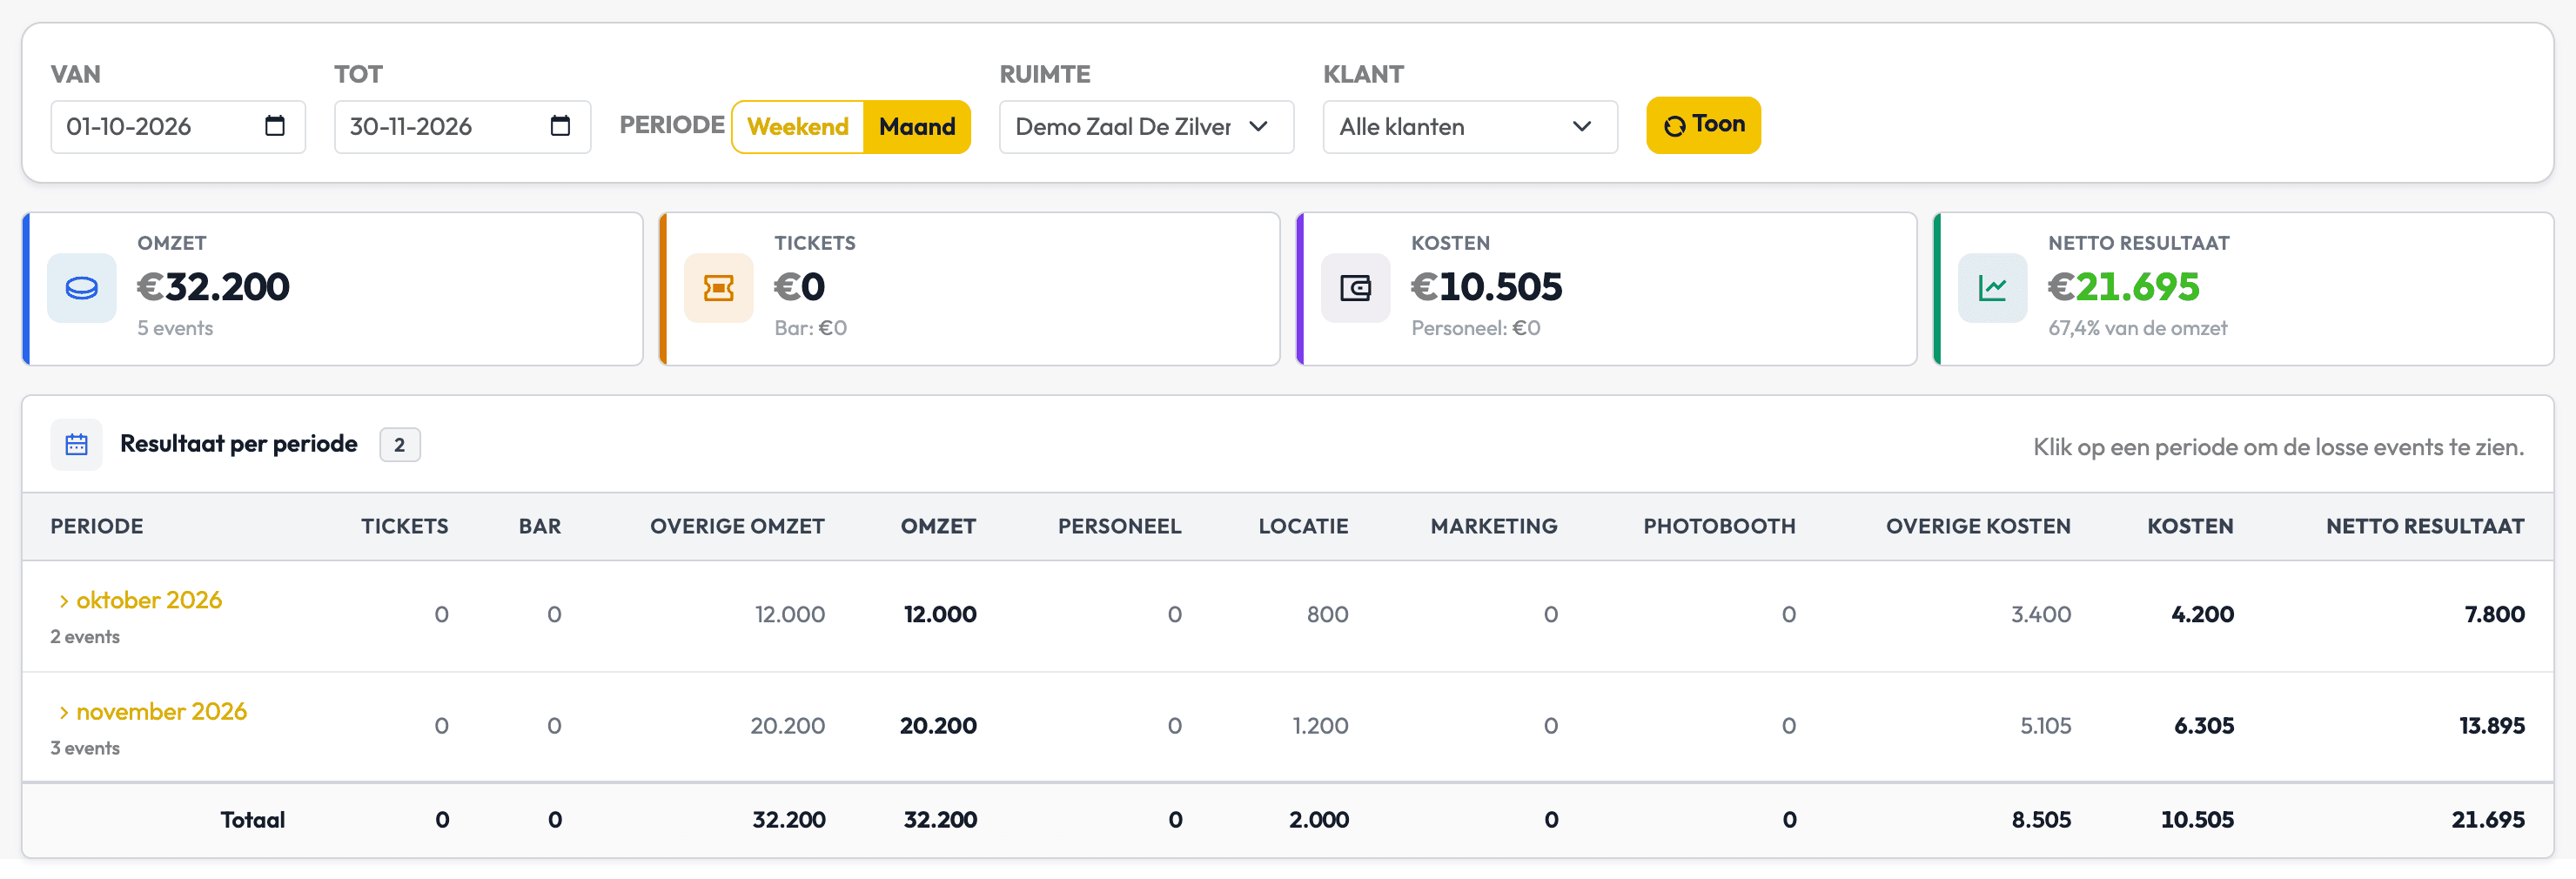Screen dimensions: 2576x879
Task: Click november netto resultaat value 13.895
Action: point(2492,725)
